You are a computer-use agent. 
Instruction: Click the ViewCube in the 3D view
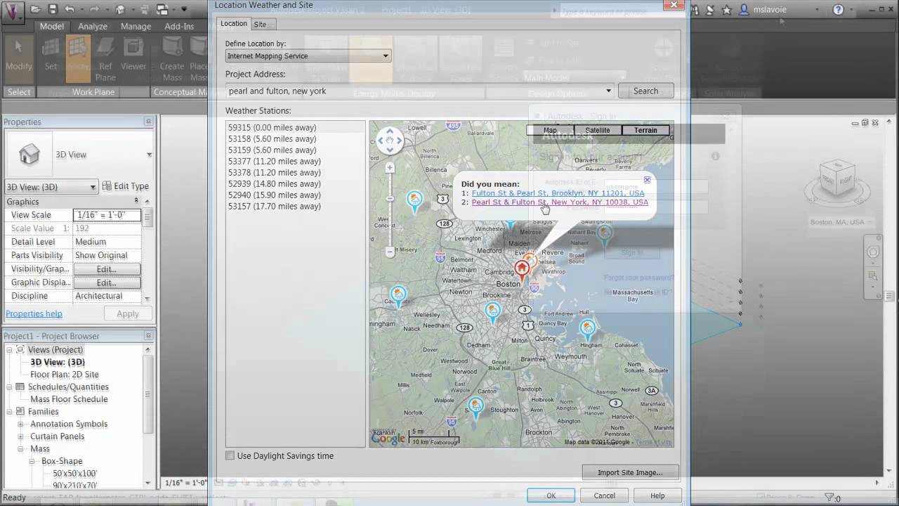click(836, 179)
